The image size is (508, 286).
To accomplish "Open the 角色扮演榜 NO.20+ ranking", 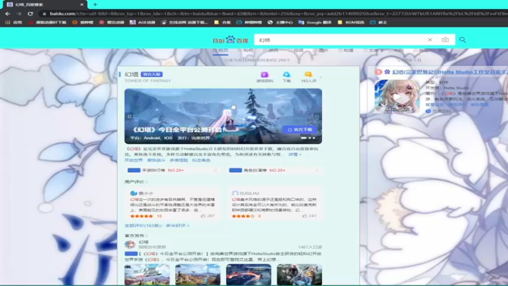I will click(x=274, y=170).
